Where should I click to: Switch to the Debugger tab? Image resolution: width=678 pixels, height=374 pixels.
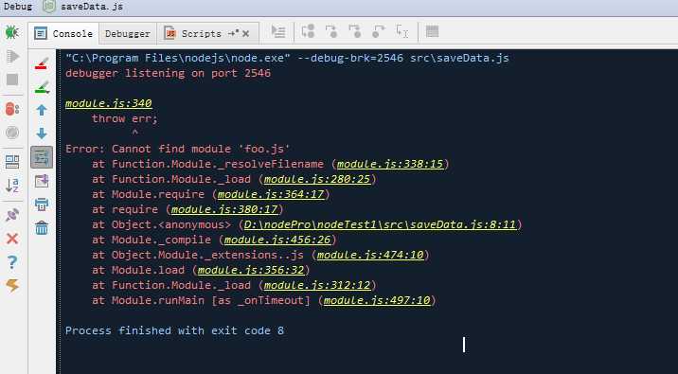tap(128, 34)
